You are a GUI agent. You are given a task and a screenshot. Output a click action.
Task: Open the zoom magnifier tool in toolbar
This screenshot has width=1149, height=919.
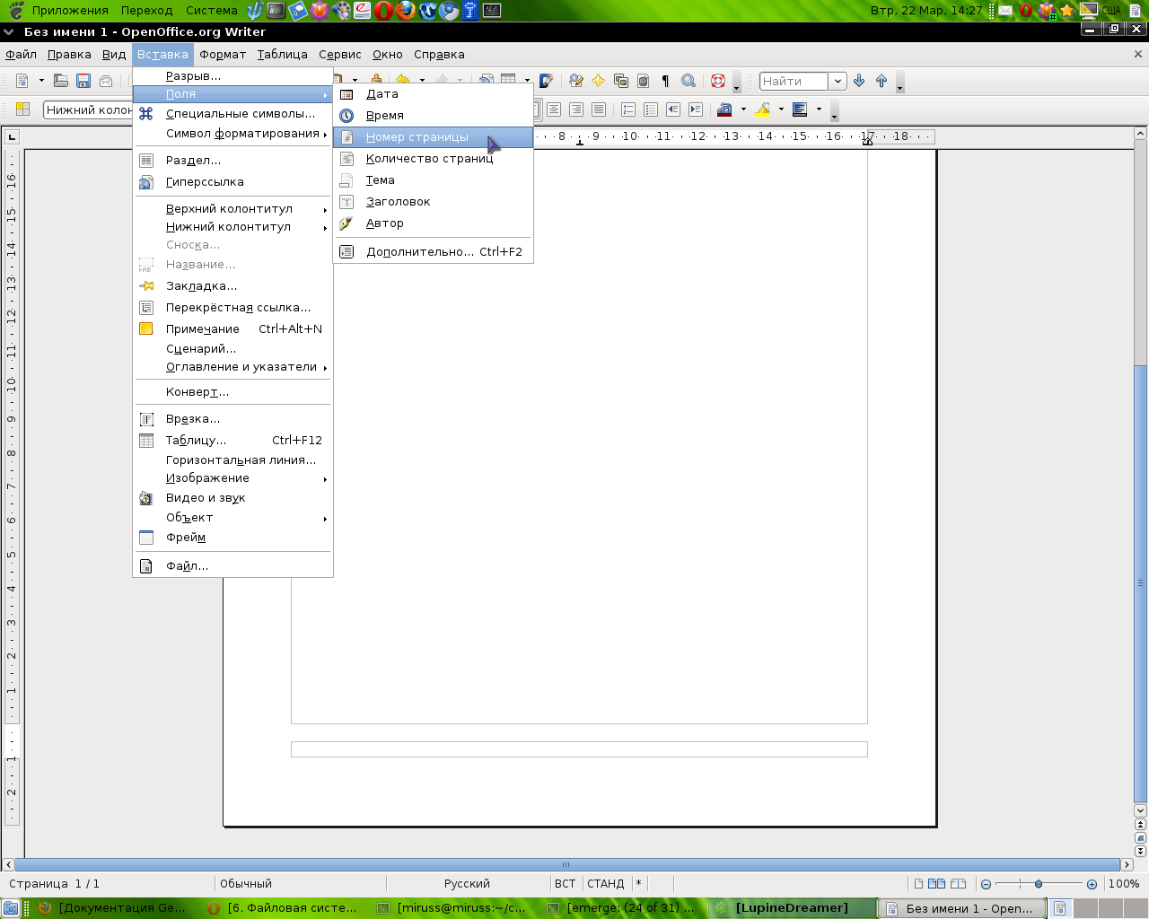pyautogui.click(x=689, y=81)
